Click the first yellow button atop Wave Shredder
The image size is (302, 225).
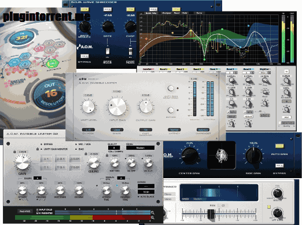click(x=84, y=9)
